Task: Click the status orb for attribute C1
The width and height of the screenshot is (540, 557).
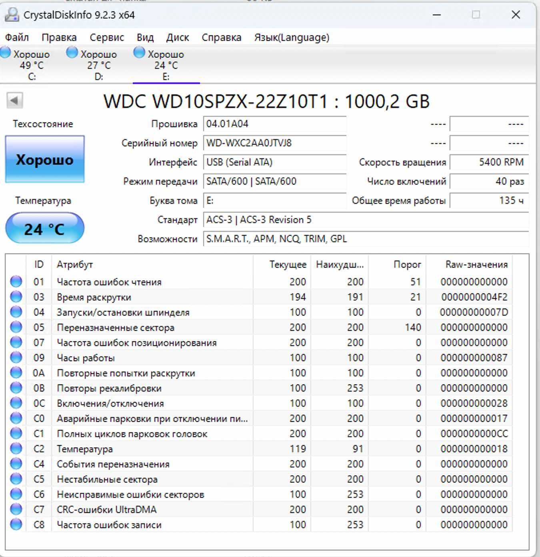Action: pyautogui.click(x=16, y=434)
